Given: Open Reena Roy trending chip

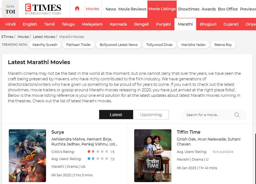Looking at the screenshot, I should click(x=223, y=45).
